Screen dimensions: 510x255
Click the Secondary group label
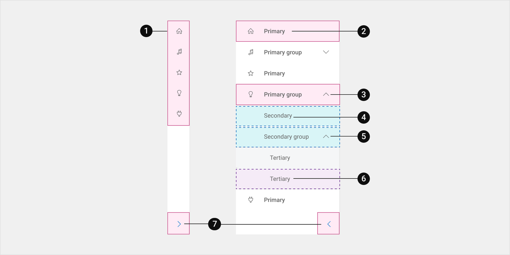(x=286, y=137)
